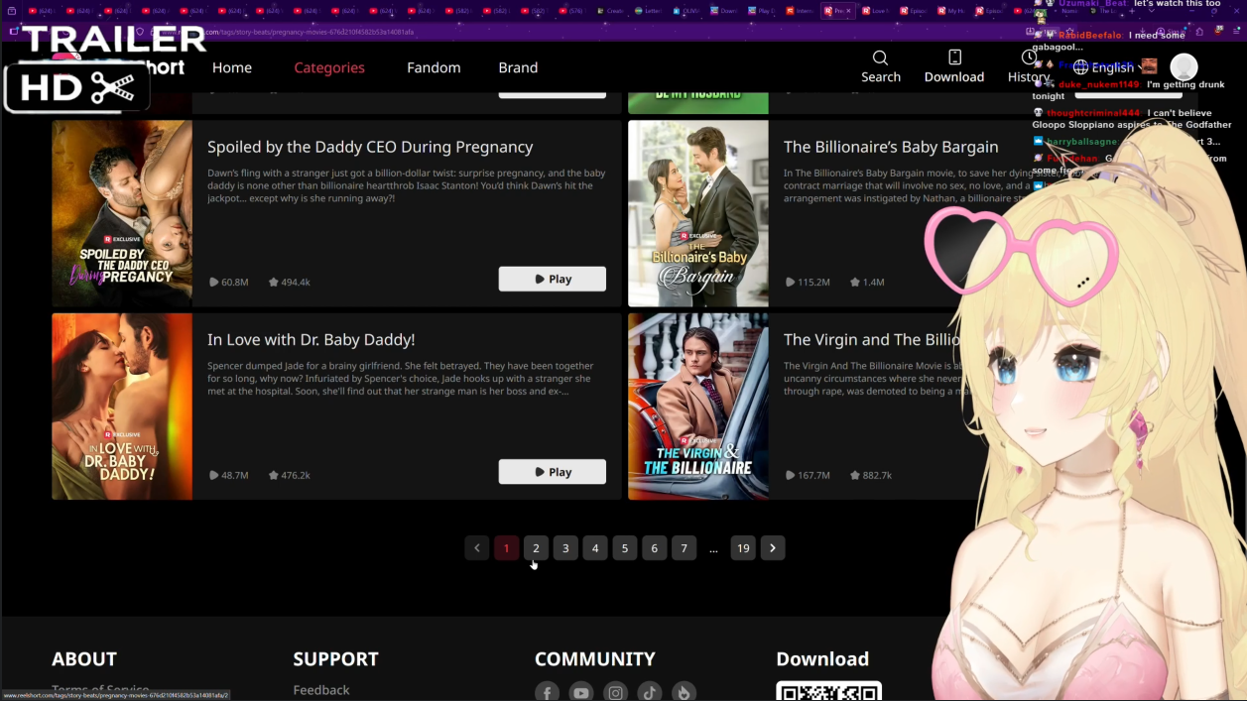Go to page 7

684,548
